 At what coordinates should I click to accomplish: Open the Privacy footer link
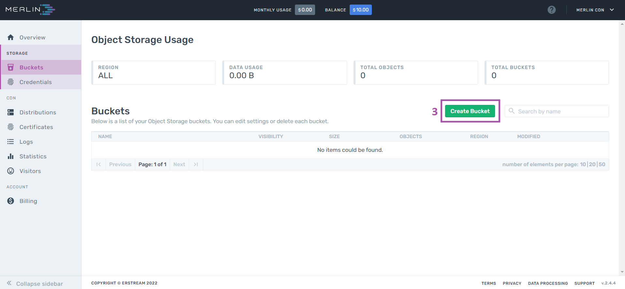[x=512, y=283]
